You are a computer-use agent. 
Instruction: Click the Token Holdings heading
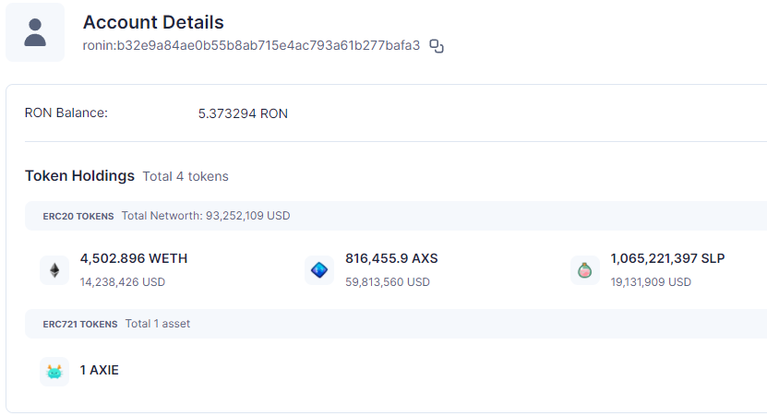(79, 175)
